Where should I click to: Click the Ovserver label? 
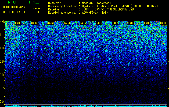[x=55, y=3]
